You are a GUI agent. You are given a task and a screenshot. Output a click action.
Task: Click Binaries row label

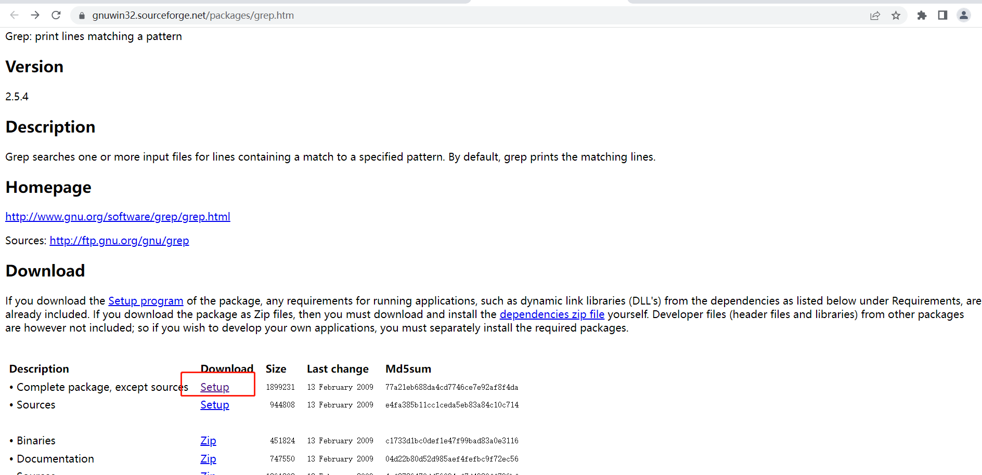coord(36,441)
